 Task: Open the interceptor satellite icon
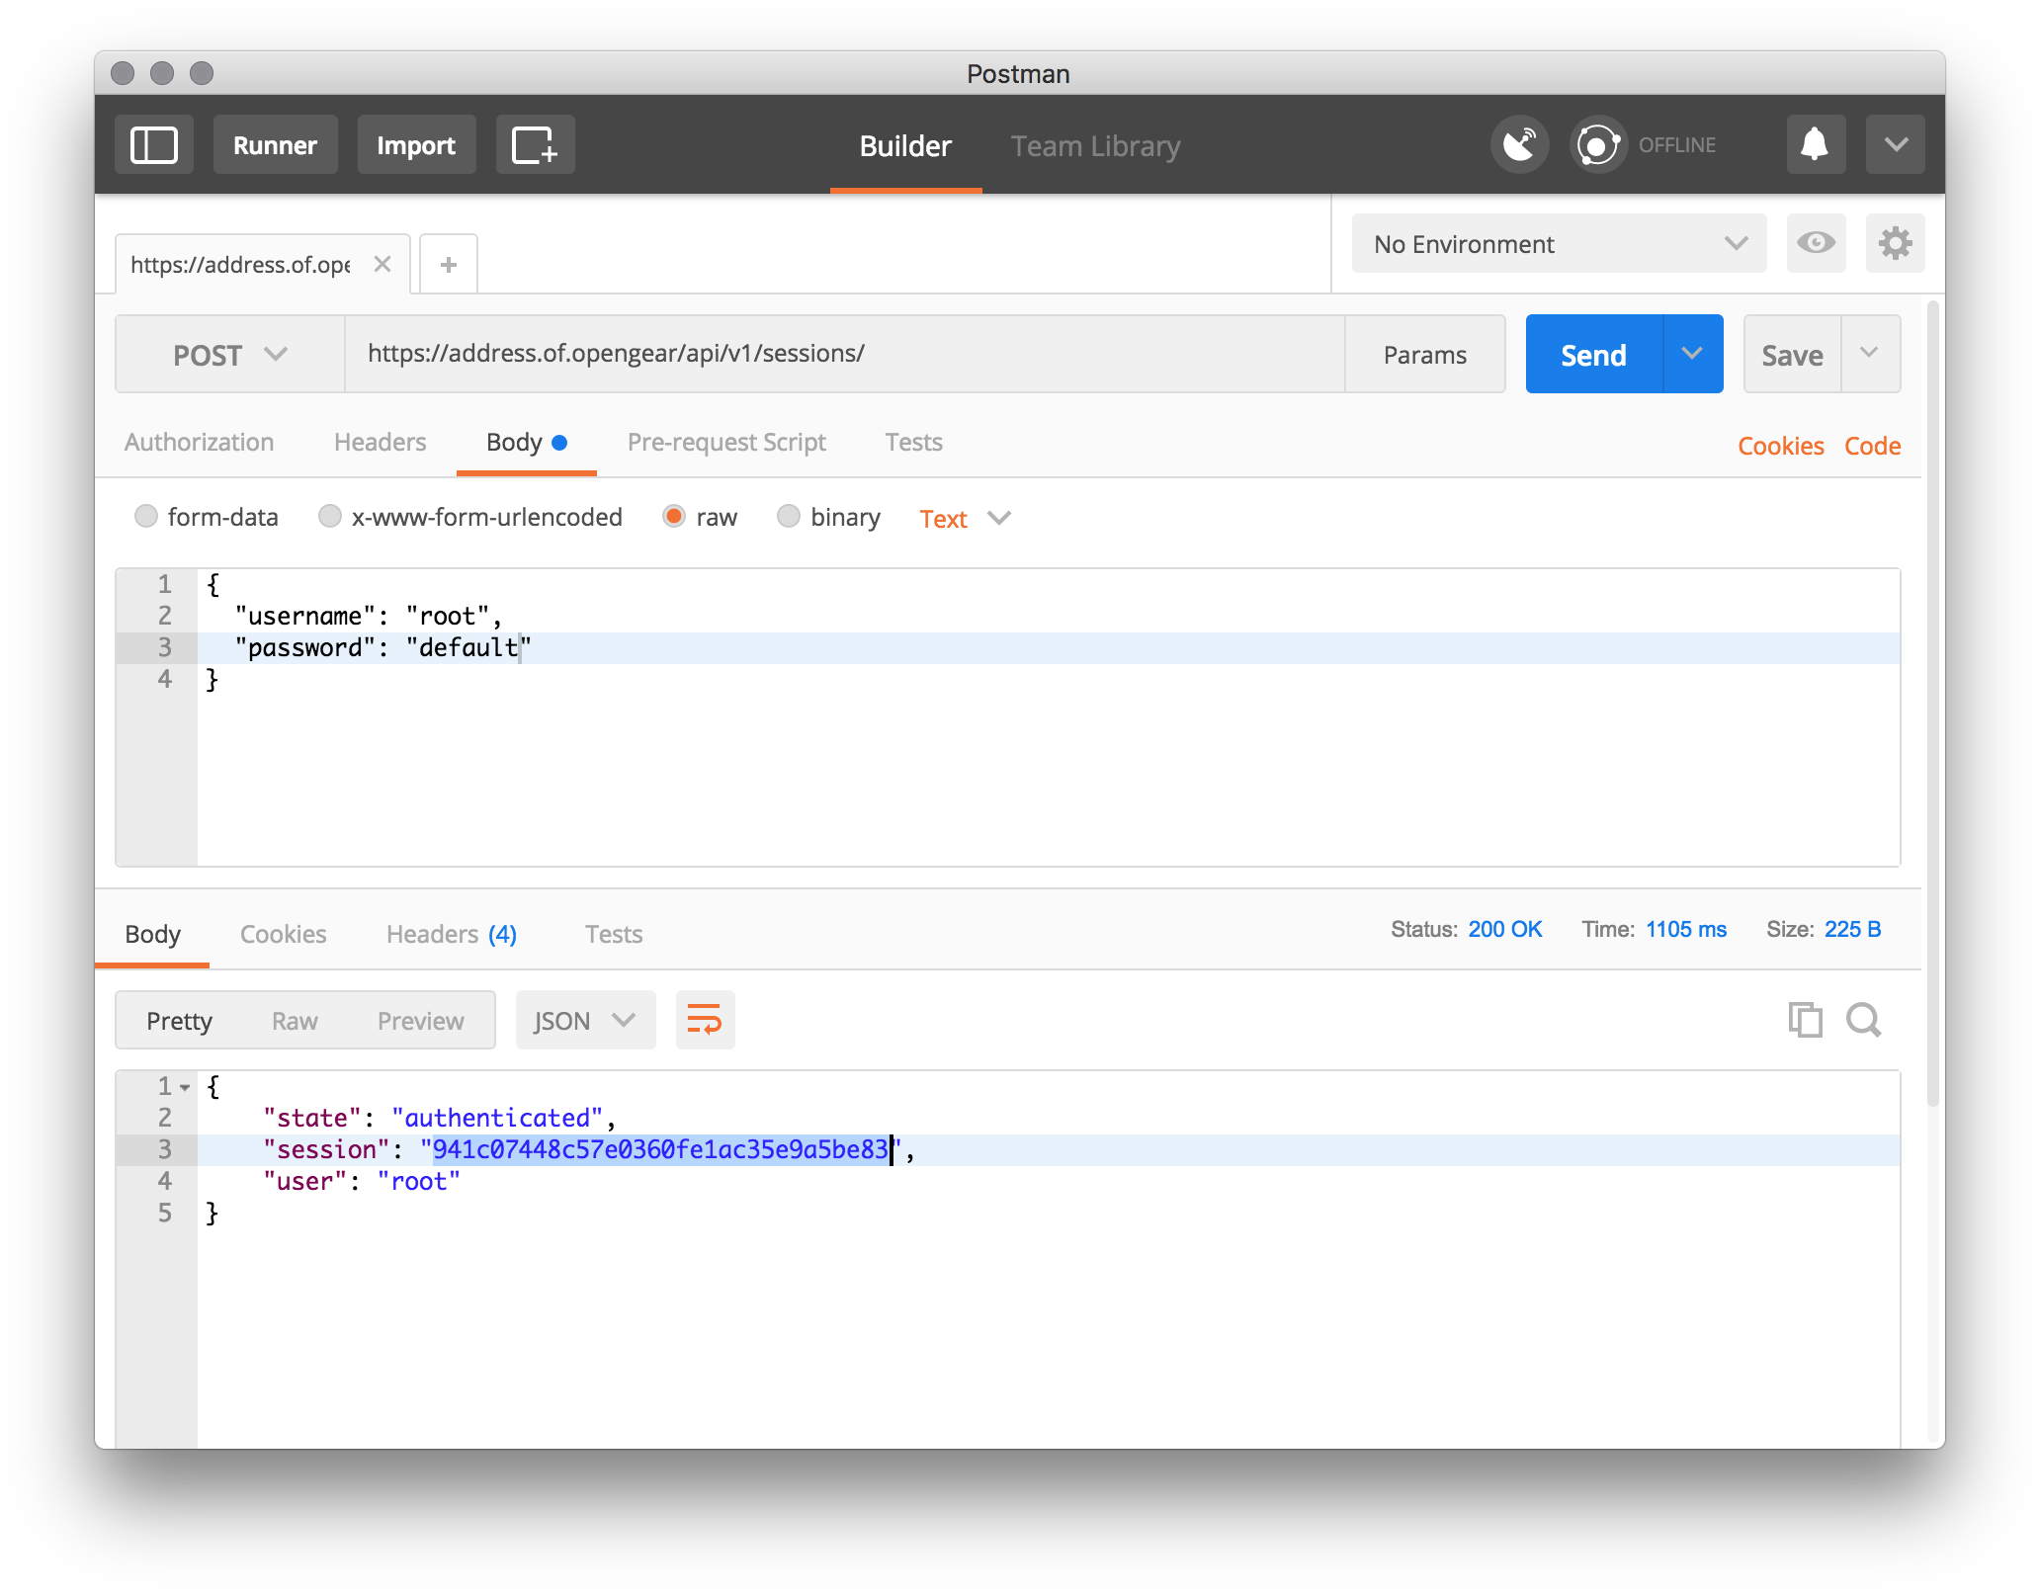click(1519, 145)
